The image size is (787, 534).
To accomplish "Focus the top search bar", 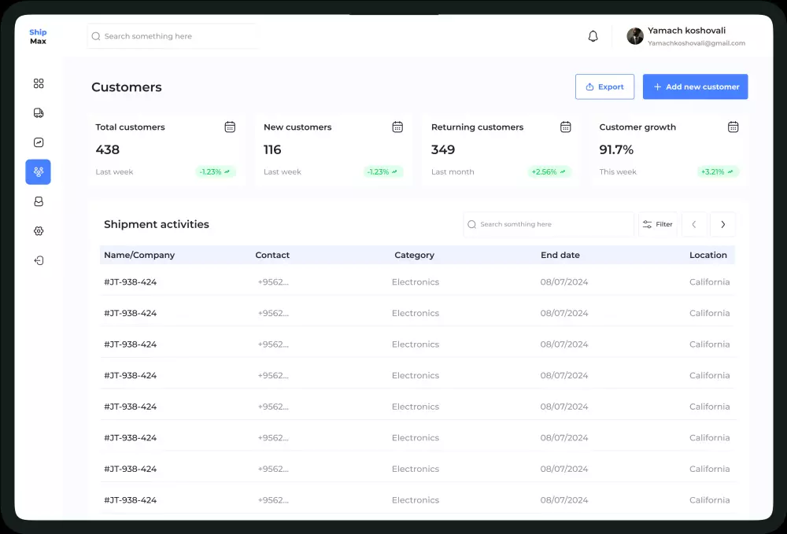I will [x=173, y=36].
